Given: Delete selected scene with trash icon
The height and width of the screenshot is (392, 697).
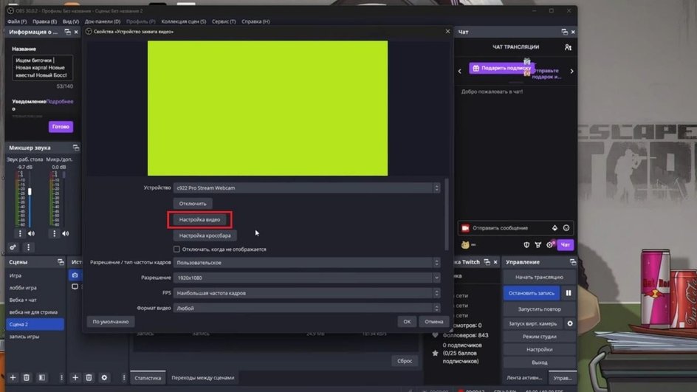Looking at the screenshot, I should pos(27,377).
